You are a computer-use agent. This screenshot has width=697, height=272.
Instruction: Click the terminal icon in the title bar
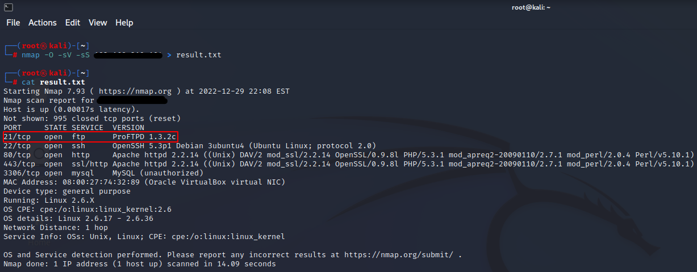9,7
